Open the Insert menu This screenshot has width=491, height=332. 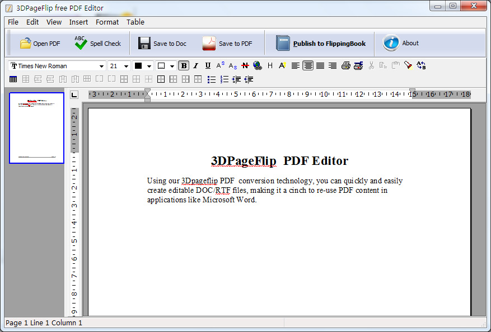[78, 22]
